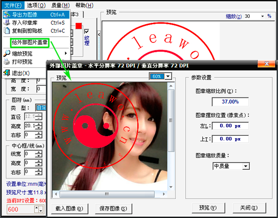Image resolution: width=278 pixels, height=218 pixels.
Task: Close the 外部图片盖章 dialog with X
Action: click(x=266, y=64)
